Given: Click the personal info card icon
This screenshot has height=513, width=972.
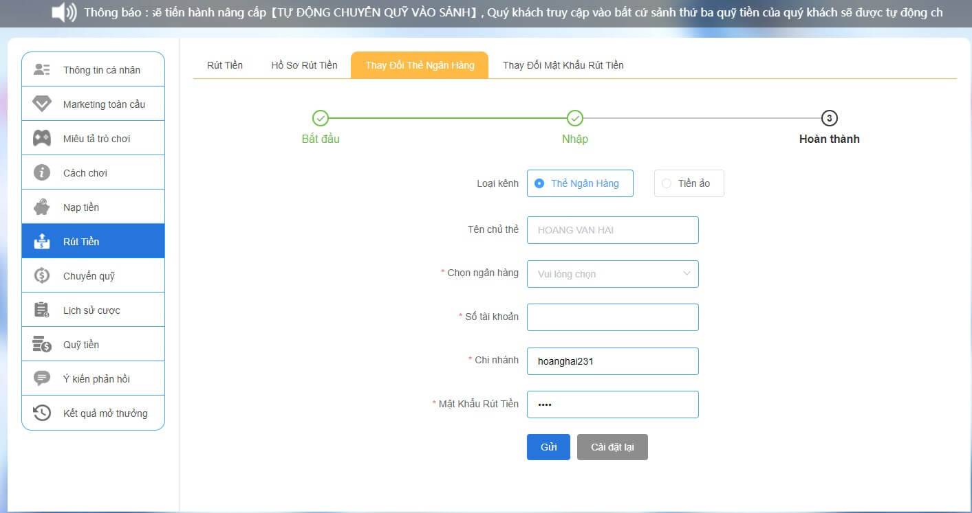Looking at the screenshot, I should click(x=42, y=69).
